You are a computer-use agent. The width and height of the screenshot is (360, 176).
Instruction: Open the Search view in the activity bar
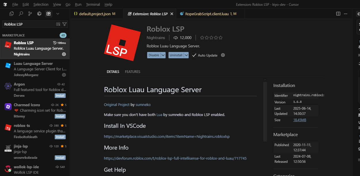coord(22,13)
